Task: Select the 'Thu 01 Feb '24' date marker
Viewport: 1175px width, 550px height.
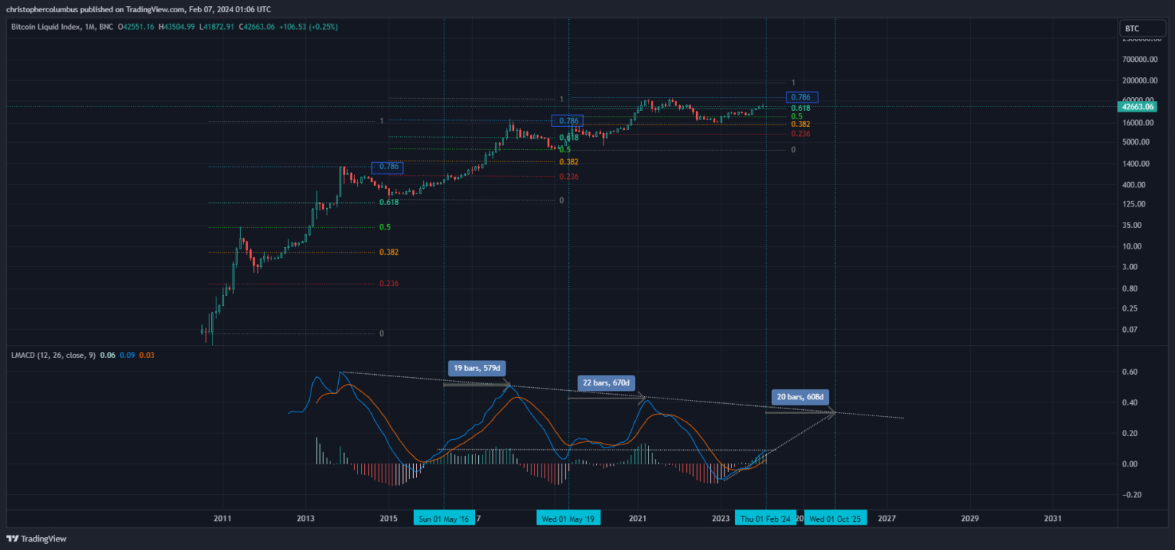Action: pyautogui.click(x=766, y=518)
